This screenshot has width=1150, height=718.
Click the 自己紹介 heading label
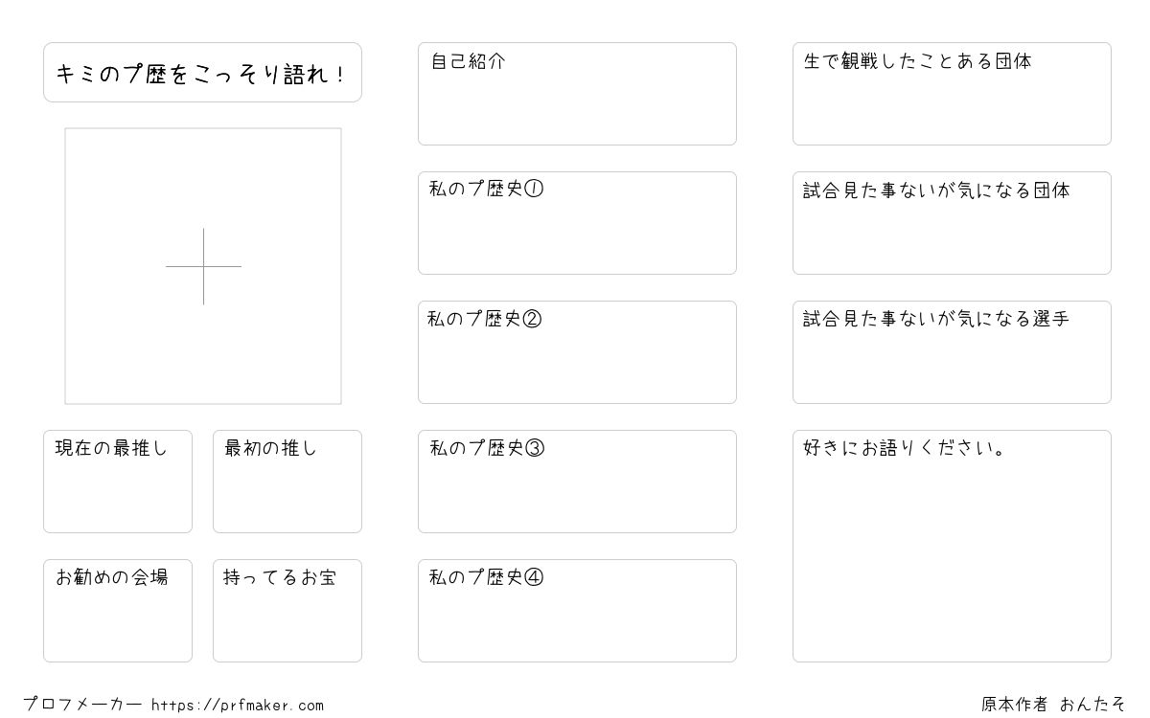point(468,61)
